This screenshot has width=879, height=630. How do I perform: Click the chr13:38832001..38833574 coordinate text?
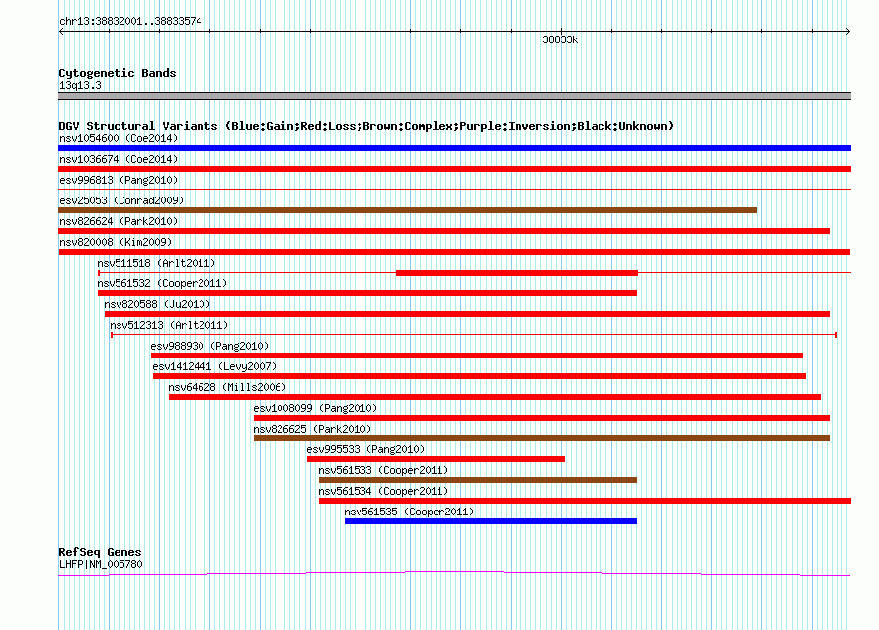(130, 21)
